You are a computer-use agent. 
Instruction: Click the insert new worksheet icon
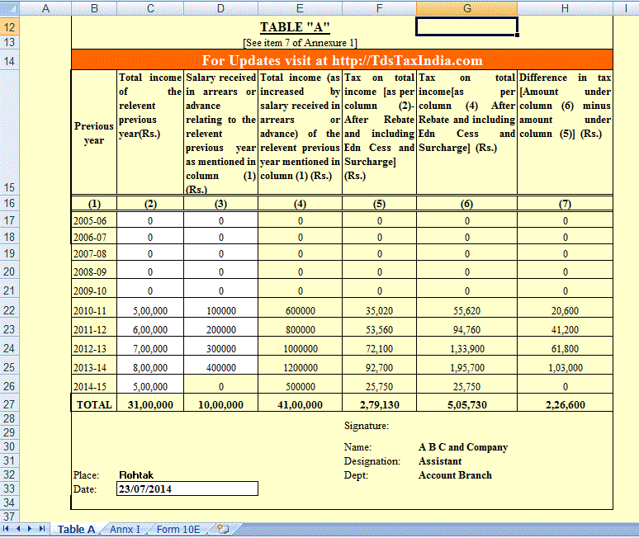point(223,529)
